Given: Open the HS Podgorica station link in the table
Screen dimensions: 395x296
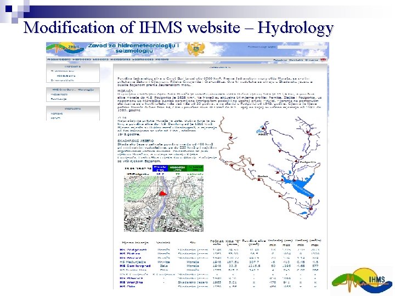Looking at the screenshot, I should coord(133,250).
